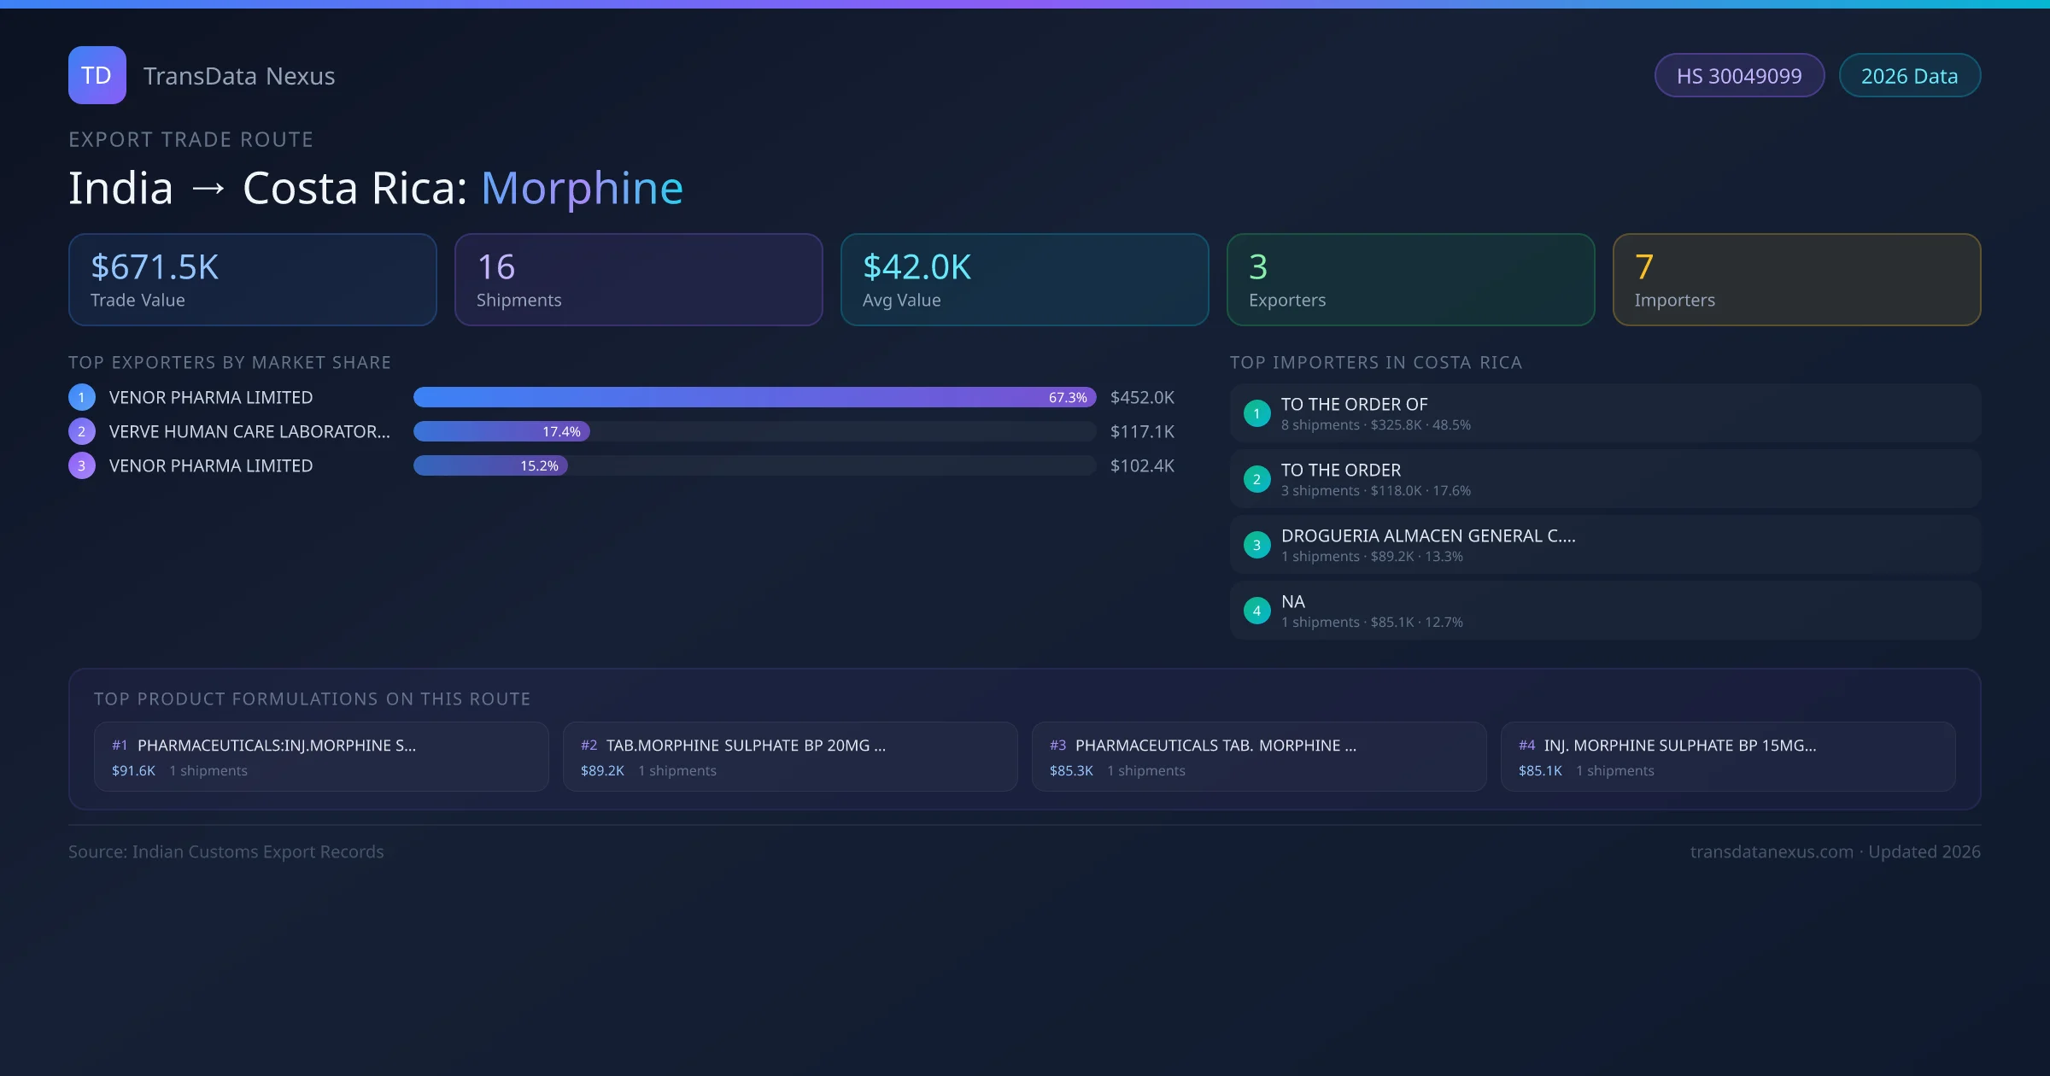Toggle the 2026 Data pill
Image resolution: width=2050 pixels, height=1076 pixels.
(1909, 75)
